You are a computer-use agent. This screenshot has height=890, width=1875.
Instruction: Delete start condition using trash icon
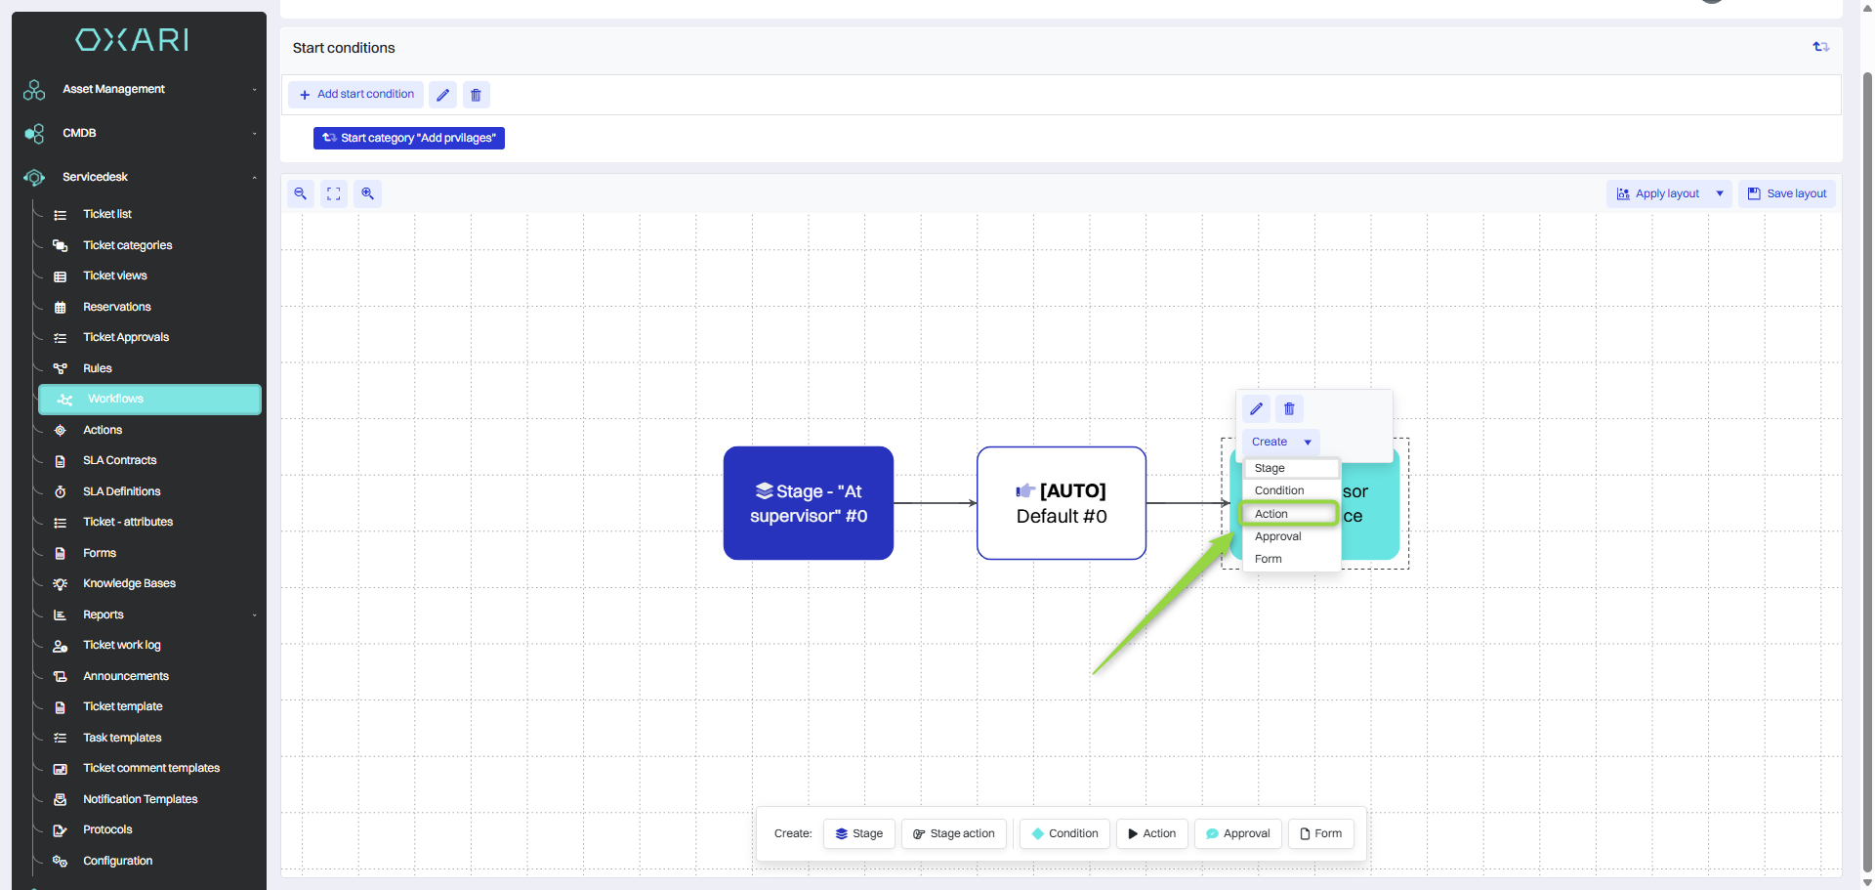point(477,95)
